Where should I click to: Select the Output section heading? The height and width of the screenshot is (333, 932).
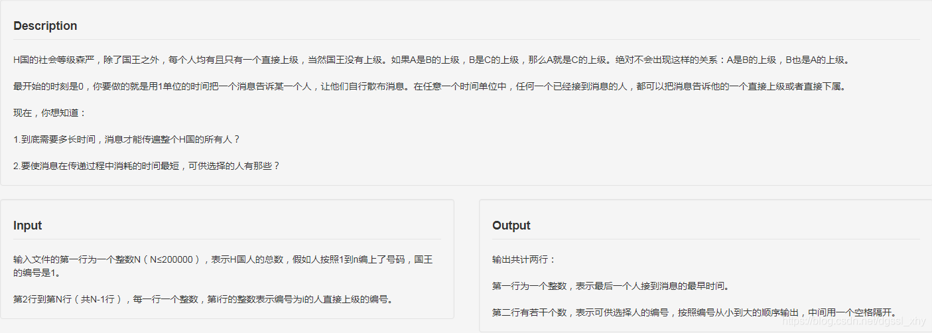(x=511, y=226)
